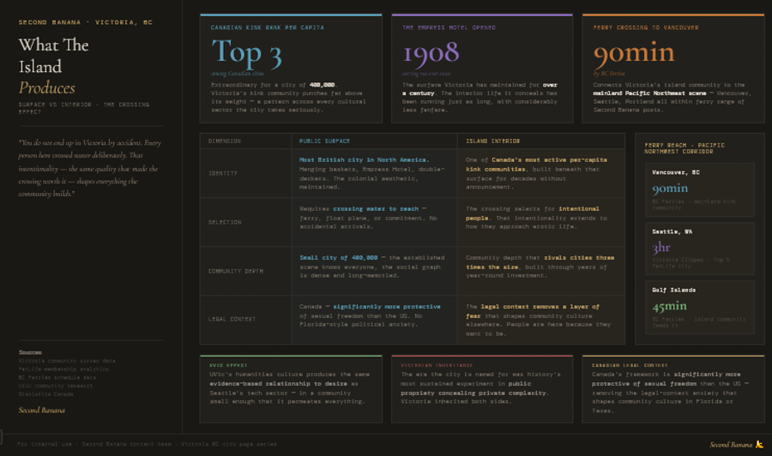This screenshot has height=456, width=772.
Task: Click 'Statistics Canada' source entry
Action: [46, 394]
